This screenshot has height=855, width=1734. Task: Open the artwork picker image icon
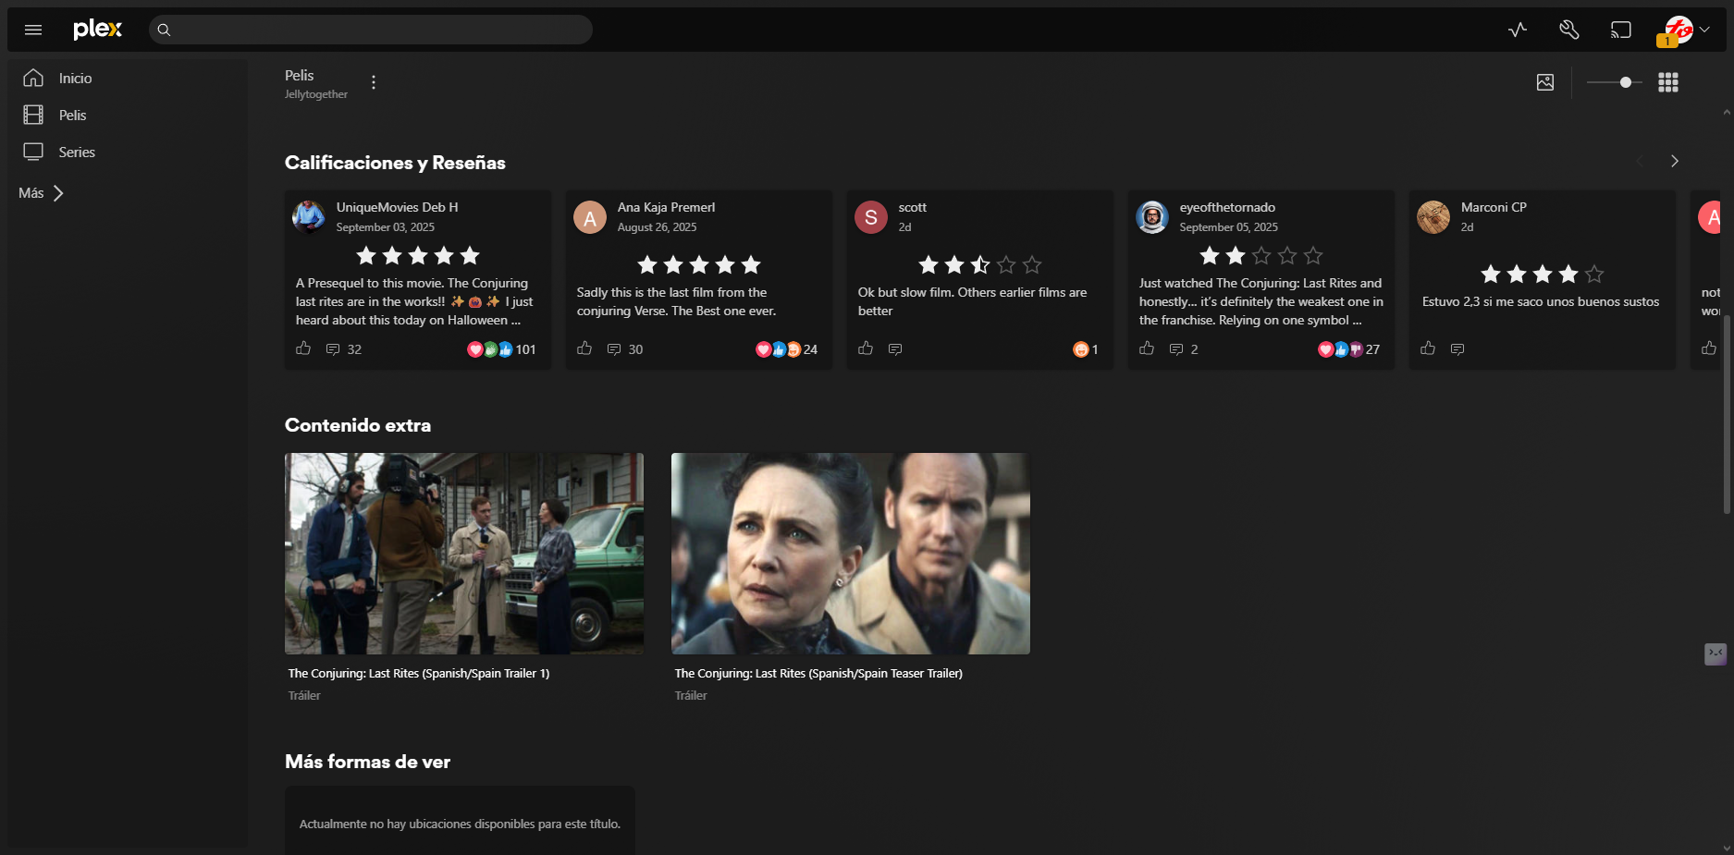1545,82
